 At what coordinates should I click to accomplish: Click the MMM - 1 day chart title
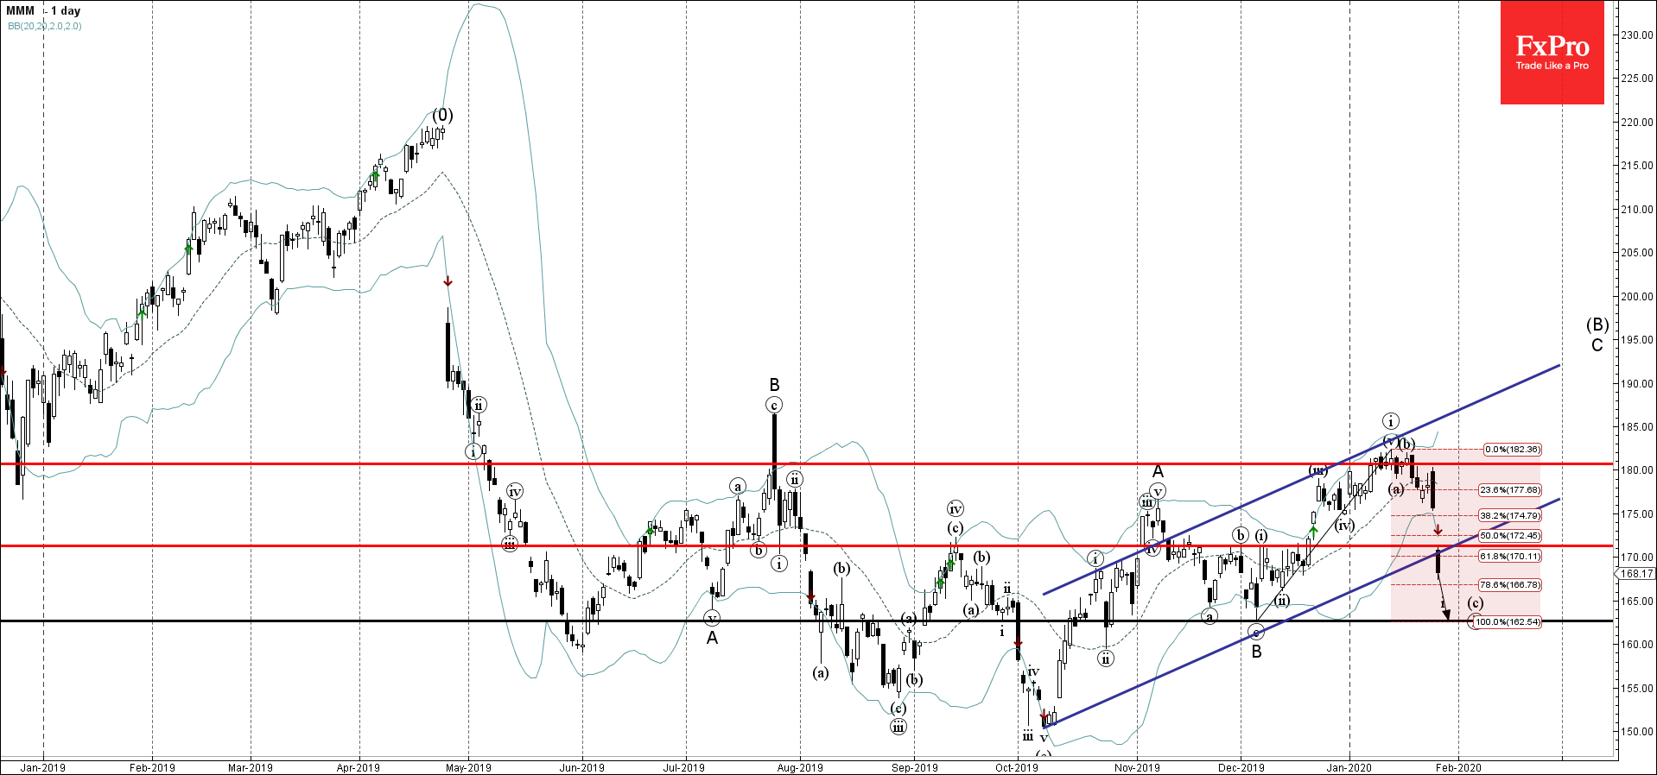43,11
